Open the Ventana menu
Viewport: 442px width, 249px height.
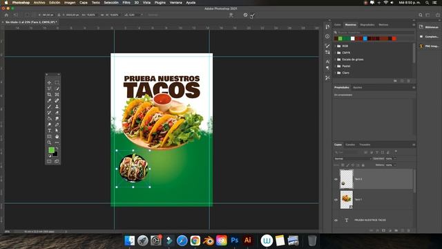coord(175,3)
